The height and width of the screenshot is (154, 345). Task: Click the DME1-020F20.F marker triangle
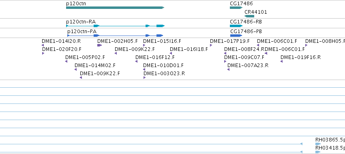point(43,53)
